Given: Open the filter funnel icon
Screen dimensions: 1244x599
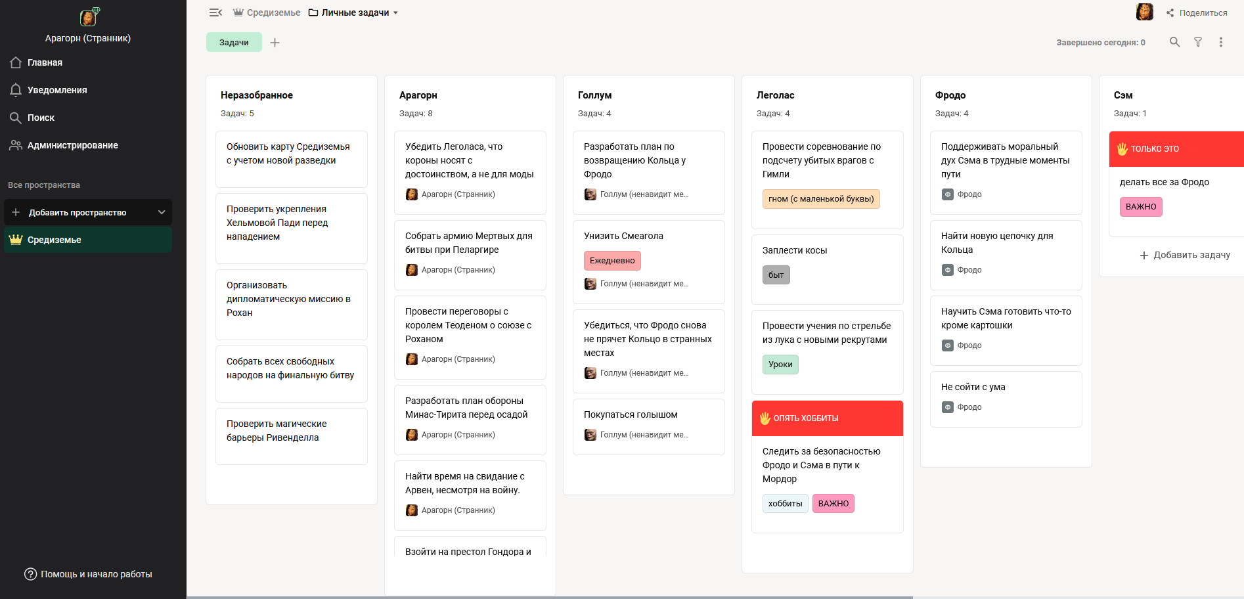Looking at the screenshot, I should [1197, 42].
